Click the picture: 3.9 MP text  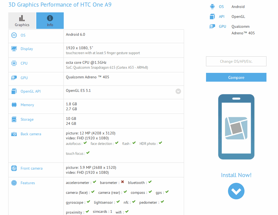click(91, 167)
